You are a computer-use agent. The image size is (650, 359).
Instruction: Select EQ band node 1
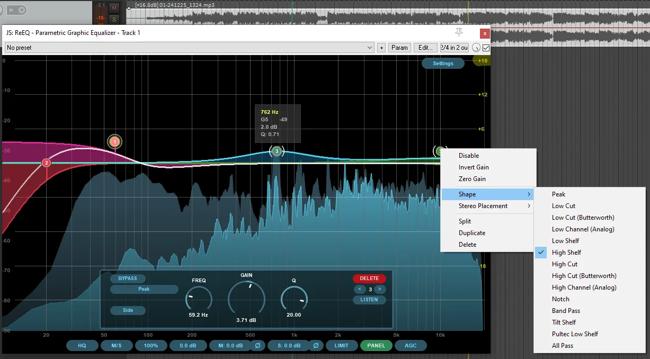[x=115, y=141]
